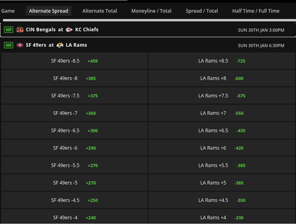The image size is (296, 224).
Task: Click the SF 49ers team name in header
Action: point(36,45)
